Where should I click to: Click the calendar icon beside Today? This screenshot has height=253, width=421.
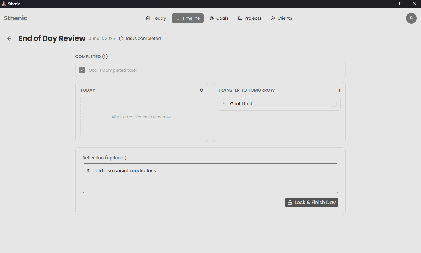point(148,18)
